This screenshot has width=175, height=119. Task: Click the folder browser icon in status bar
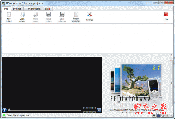(154, 115)
